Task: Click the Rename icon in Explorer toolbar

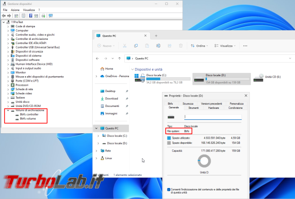Action: pyautogui.click(x=158, y=46)
